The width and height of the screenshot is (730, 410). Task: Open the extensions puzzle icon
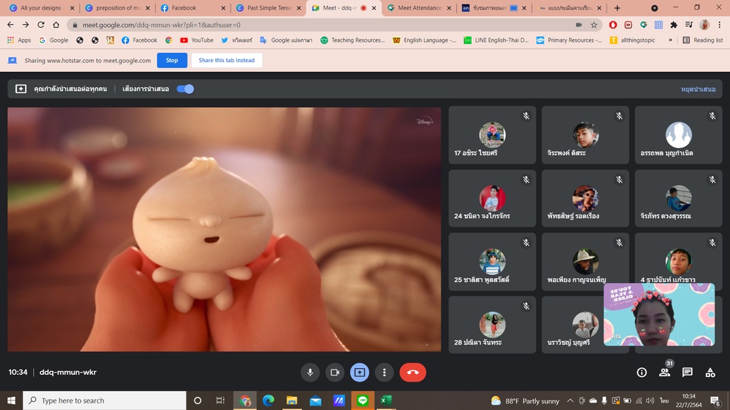coord(673,25)
